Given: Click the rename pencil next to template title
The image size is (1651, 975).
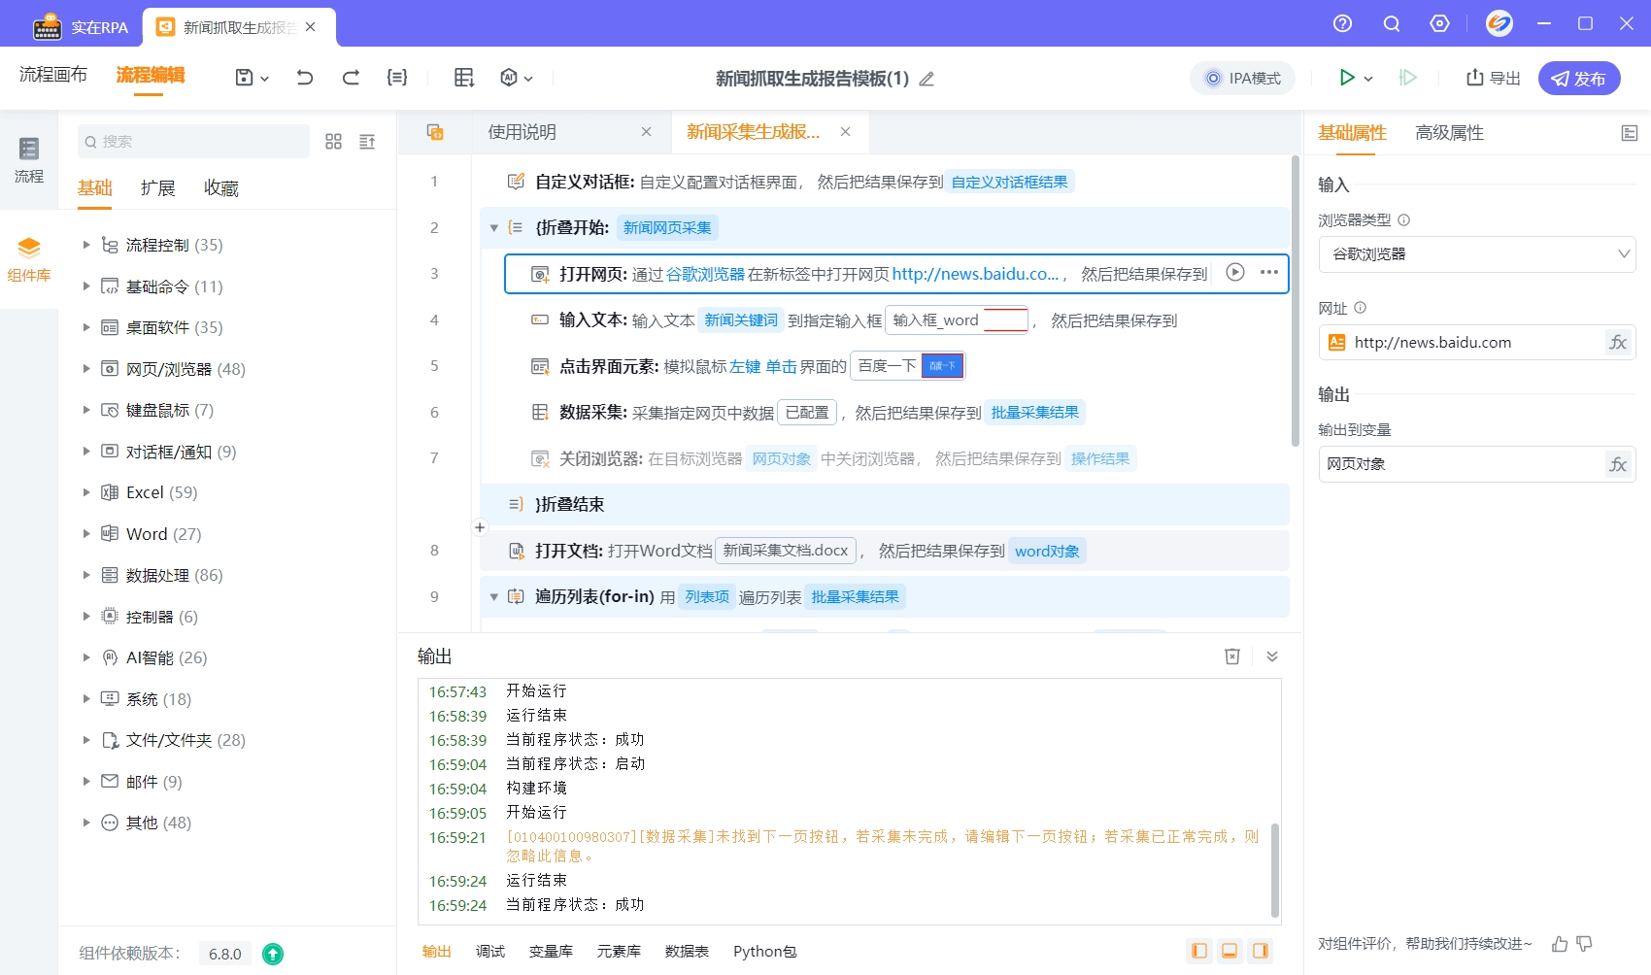Looking at the screenshot, I should (927, 79).
